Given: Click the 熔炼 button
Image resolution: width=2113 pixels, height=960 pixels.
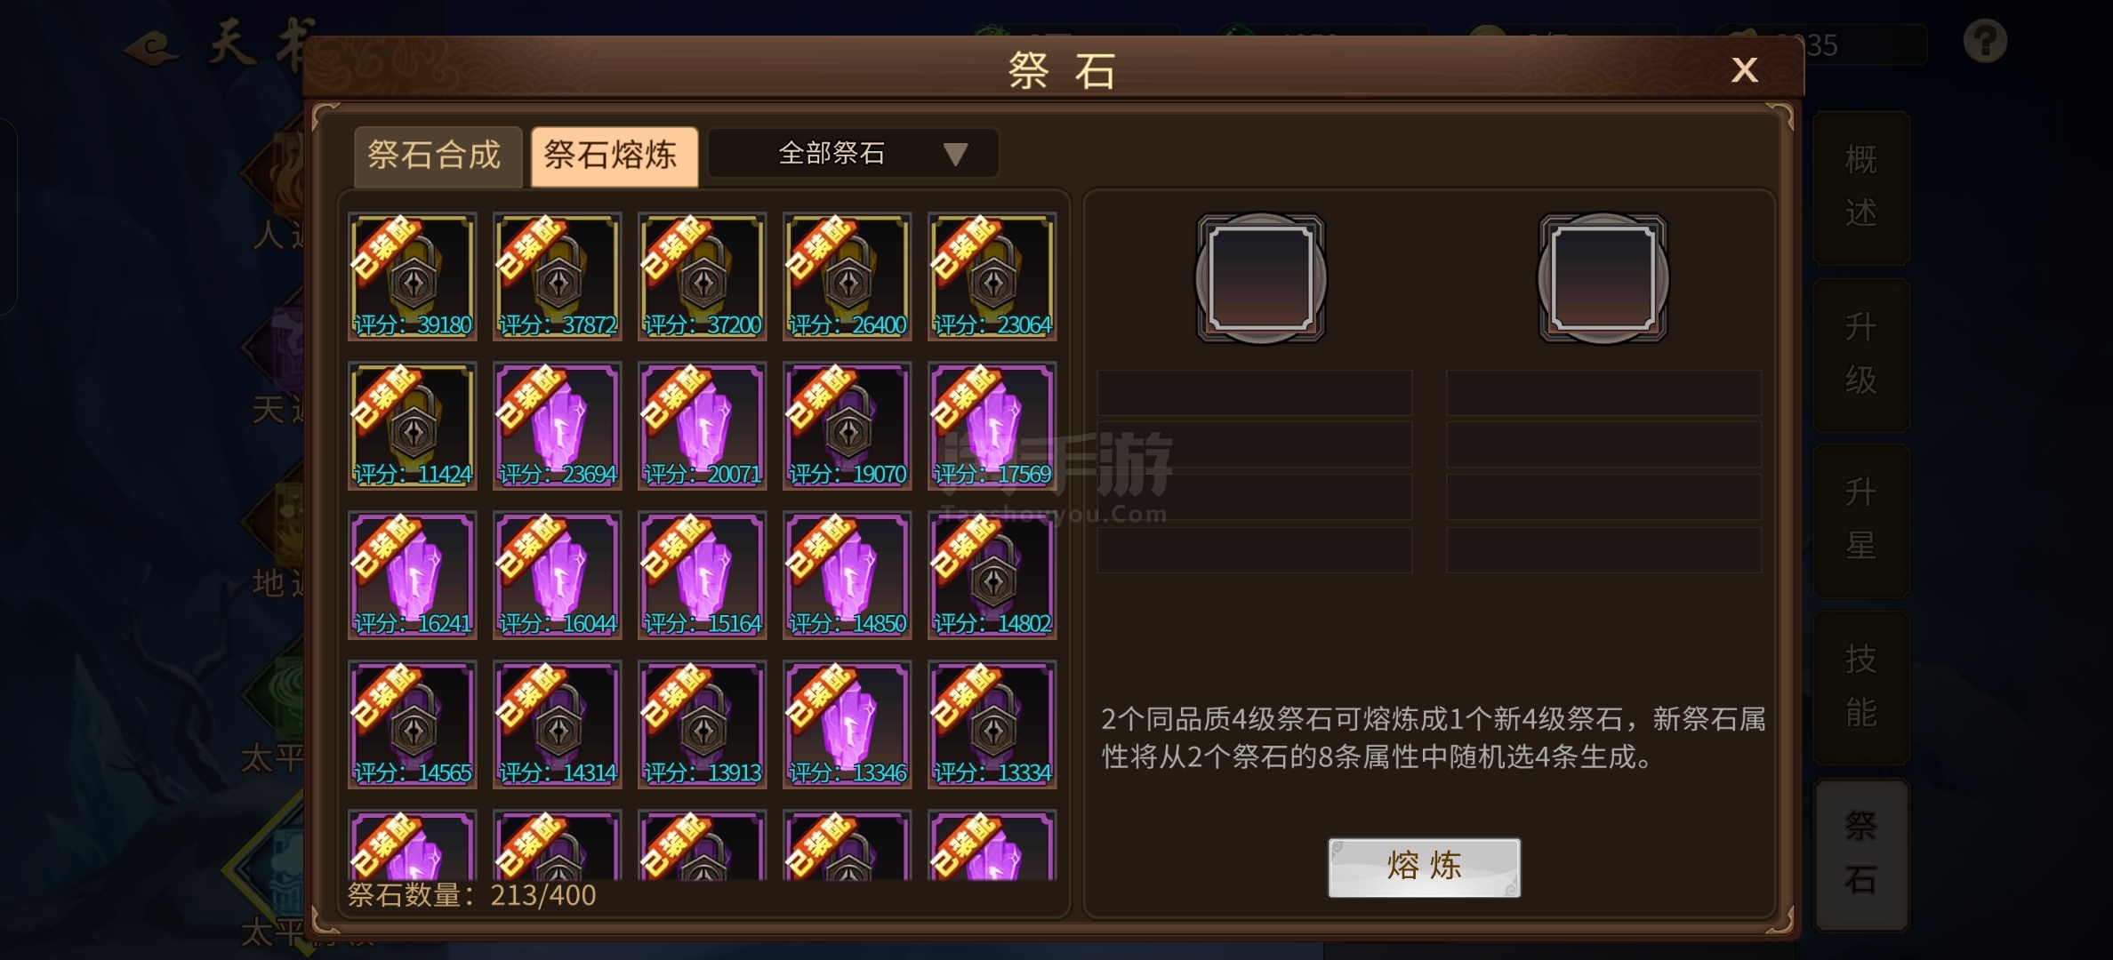Looking at the screenshot, I should pos(1424,868).
